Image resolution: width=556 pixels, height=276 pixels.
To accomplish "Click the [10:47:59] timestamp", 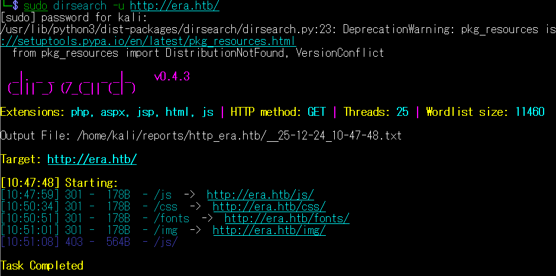I will pyautogui.click(x=30, y=195).
